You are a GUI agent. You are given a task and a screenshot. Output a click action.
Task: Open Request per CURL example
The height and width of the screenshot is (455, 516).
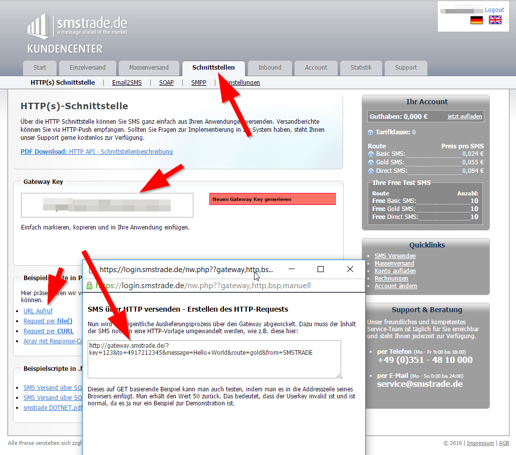coord(49,331)
